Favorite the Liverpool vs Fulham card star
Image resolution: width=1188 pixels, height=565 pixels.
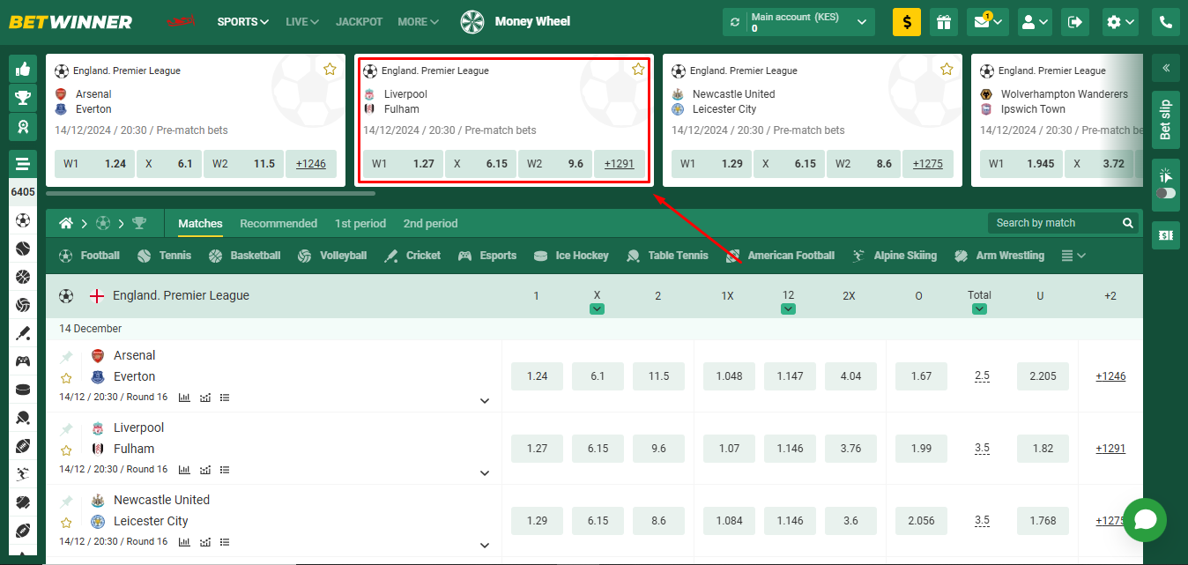(638, 70)
